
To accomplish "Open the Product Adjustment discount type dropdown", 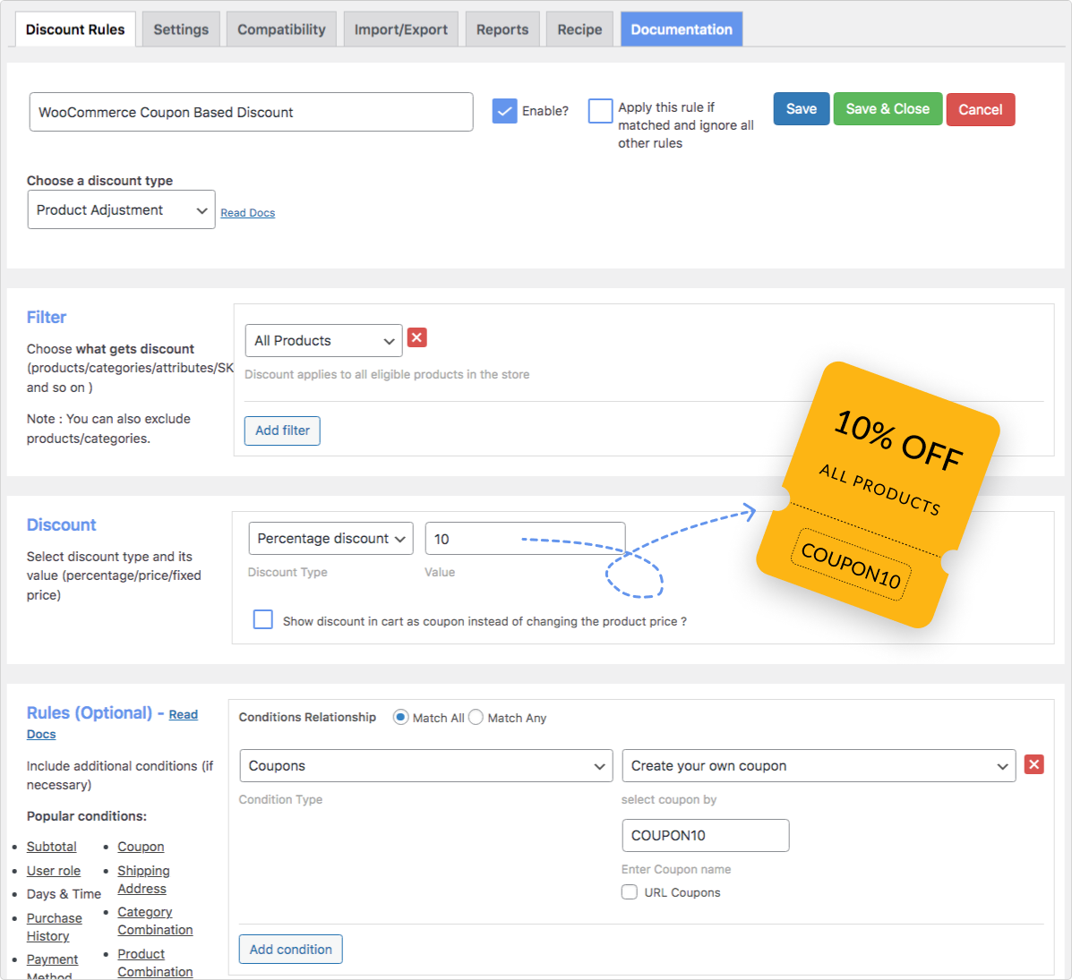I will tap(122, 209).
